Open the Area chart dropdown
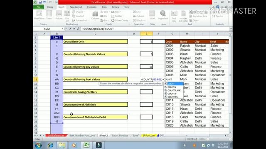 click(116, 12)
